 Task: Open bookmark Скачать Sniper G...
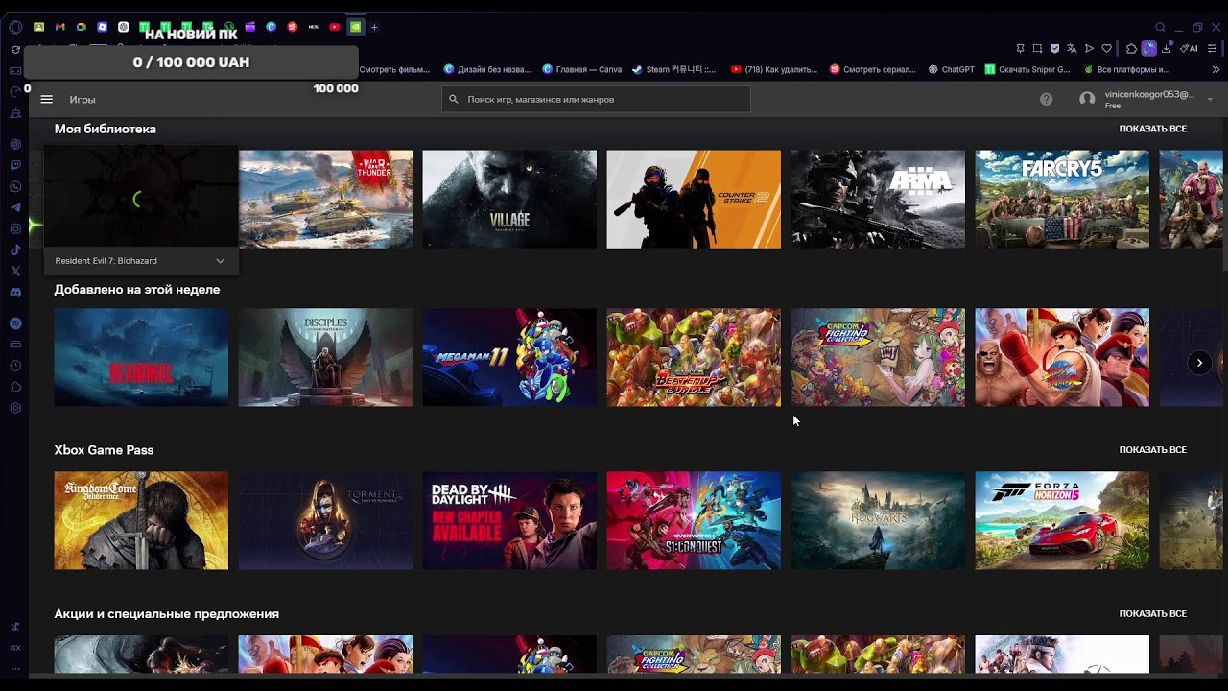tap(1027, 69)
